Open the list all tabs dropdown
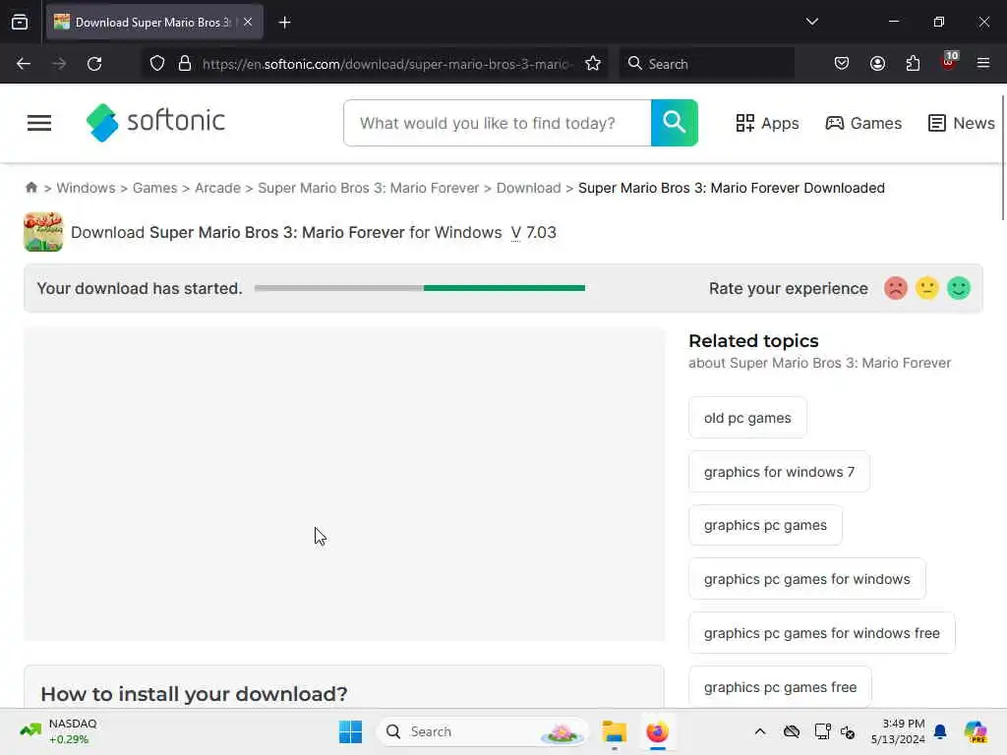 point(811,22)
